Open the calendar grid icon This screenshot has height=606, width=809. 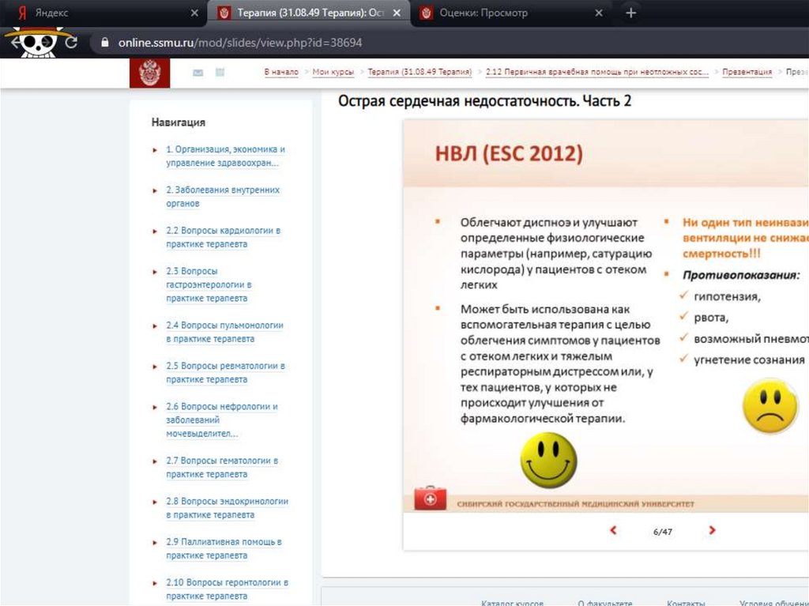click(x=220, y=72)
